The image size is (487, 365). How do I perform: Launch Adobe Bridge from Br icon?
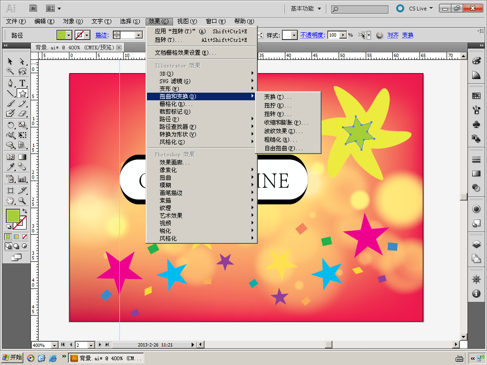pyautogui.click(x=33, y=9)
